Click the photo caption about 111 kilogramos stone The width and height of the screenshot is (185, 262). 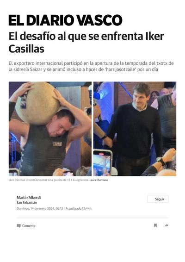[49, 180]
